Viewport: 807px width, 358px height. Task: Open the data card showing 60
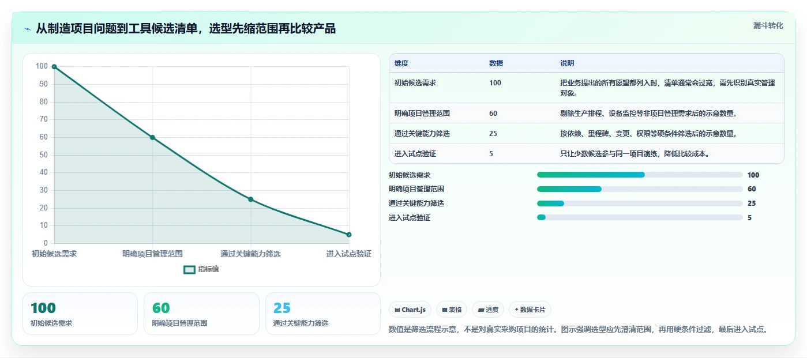point(201,314)
